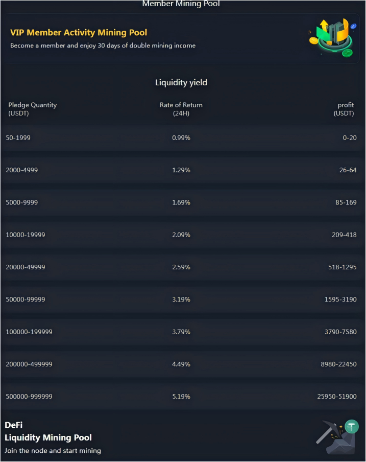Click Join the node and start mining
Screen dimensions: 366x462
point(53,451)
